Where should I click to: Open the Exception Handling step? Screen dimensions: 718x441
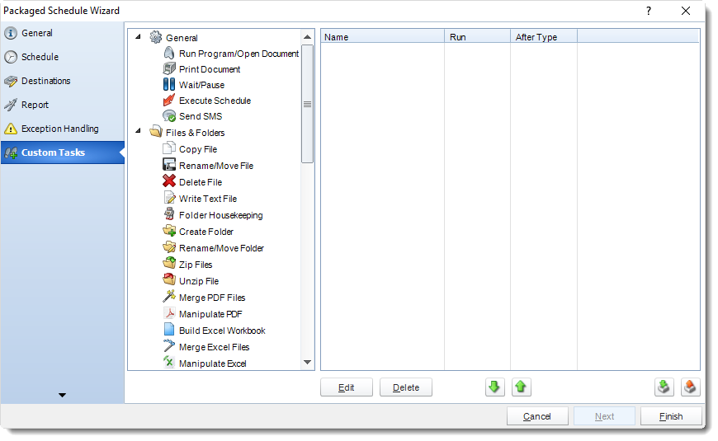pyautogui.click(x=62, y=129)
